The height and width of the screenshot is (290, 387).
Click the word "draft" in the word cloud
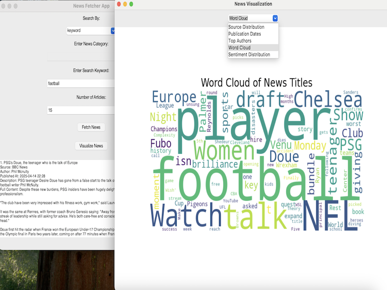[260, 99]
